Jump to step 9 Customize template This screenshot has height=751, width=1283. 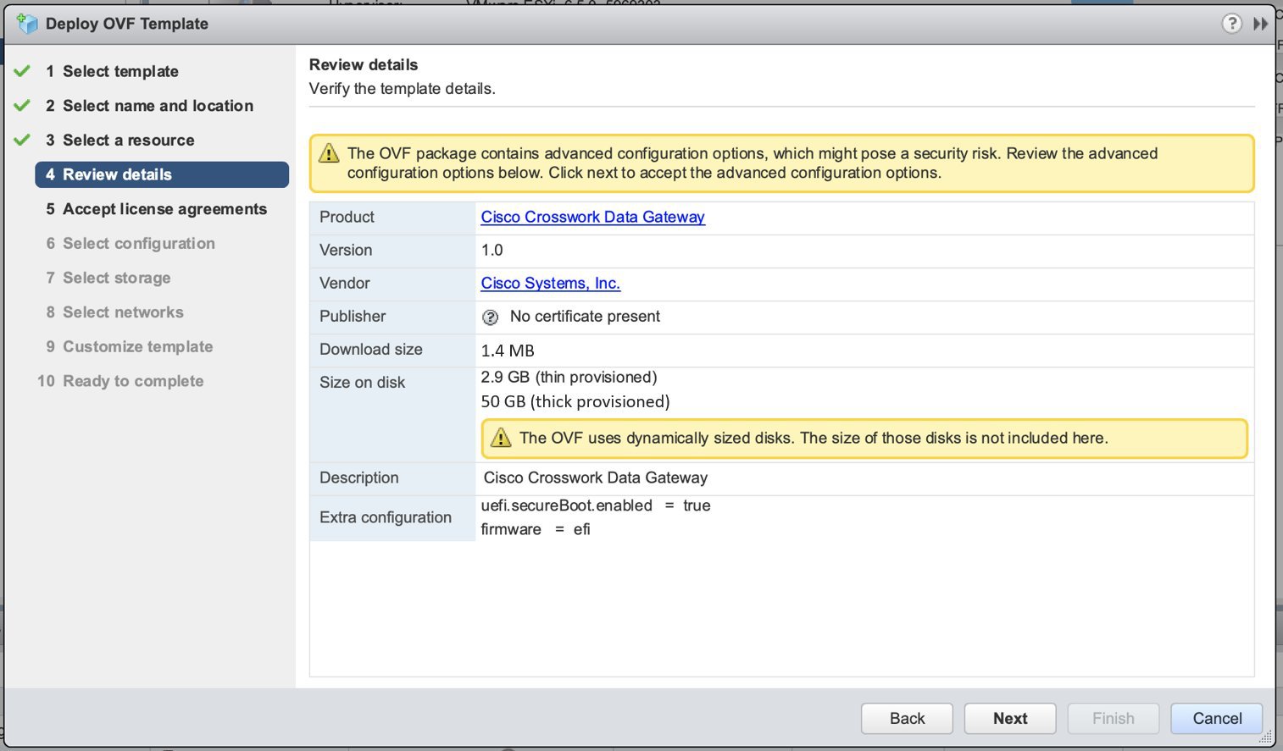137,346
